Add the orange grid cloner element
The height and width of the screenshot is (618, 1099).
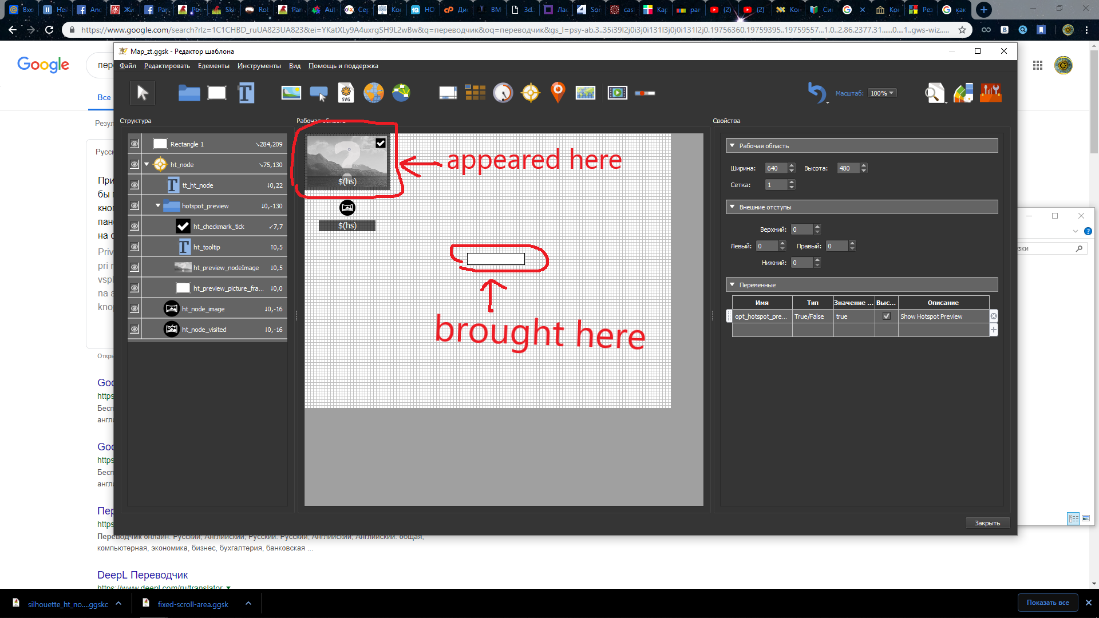pyautogui.click(x=475, y=93)
